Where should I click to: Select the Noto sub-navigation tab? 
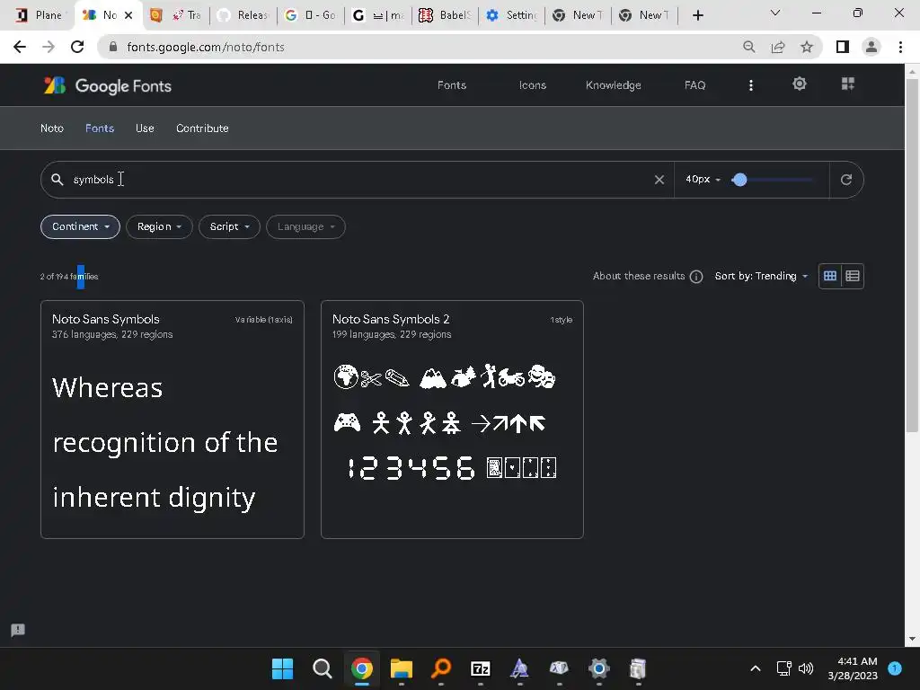pos(51,128)
